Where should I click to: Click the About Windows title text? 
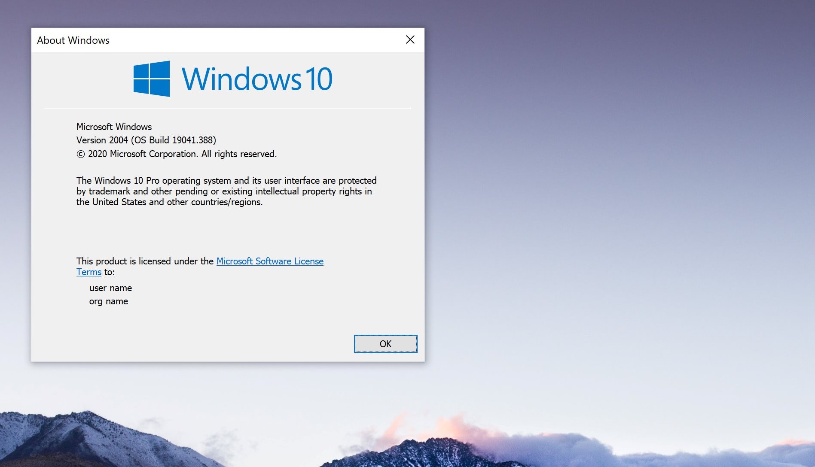click(x=73, y=40)
